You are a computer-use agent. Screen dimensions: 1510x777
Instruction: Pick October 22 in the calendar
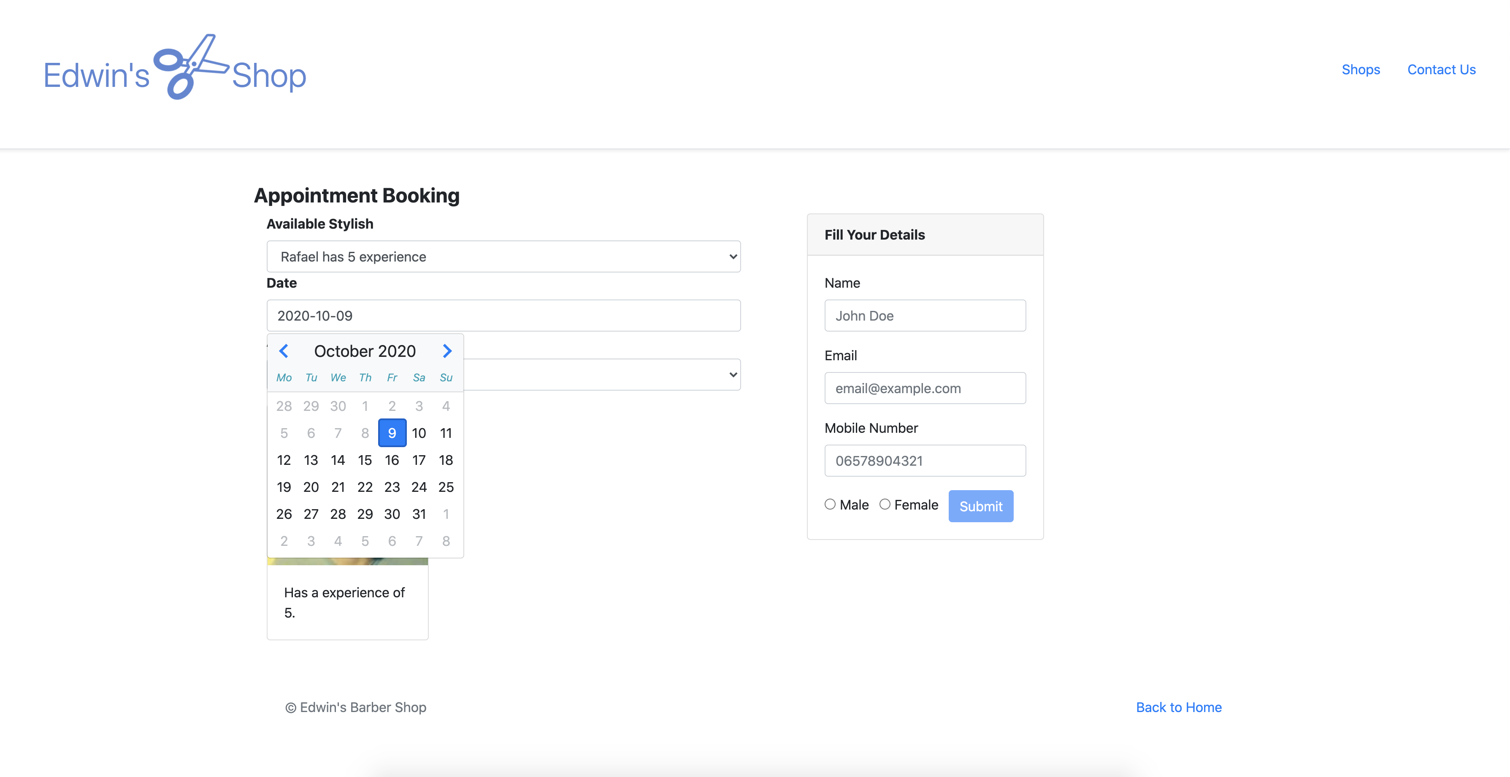[365, 487]
